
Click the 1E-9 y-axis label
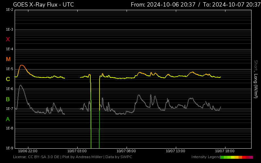click(9, 148)
